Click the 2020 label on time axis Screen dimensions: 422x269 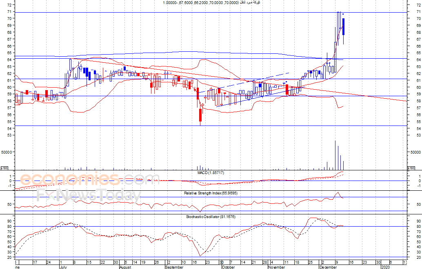tap(385, 267)
